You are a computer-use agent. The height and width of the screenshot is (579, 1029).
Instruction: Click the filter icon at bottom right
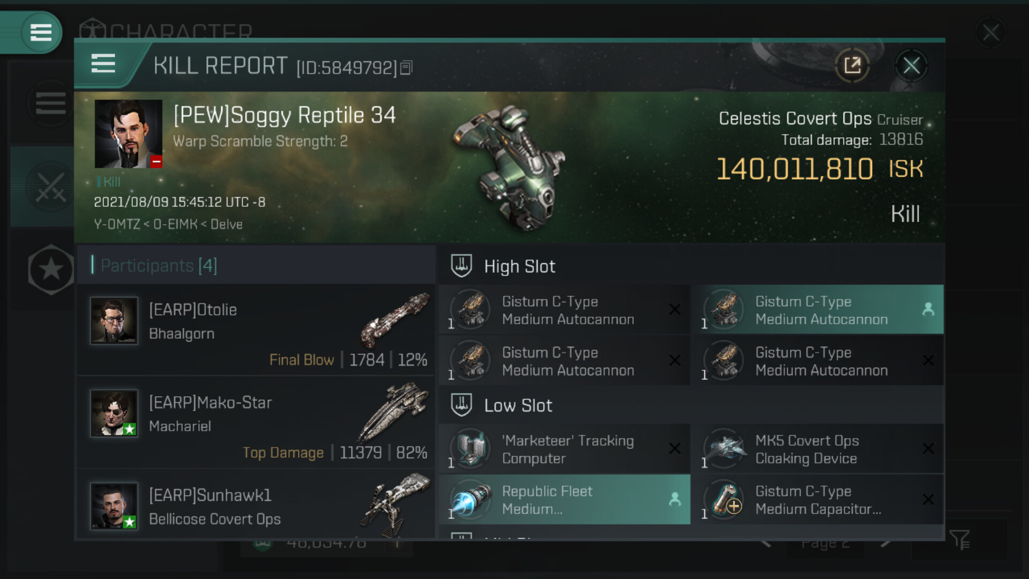(959, 539)
